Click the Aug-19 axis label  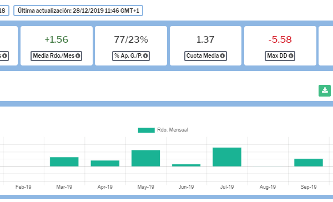(268, 187)
